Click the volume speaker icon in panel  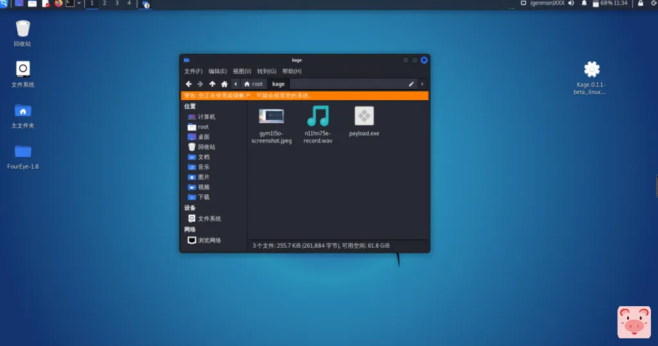(x=571, y=3)
